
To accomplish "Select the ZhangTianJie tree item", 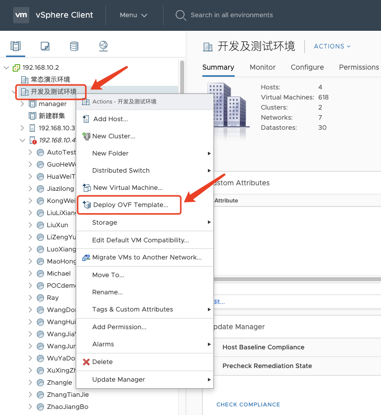I will [68, 395].
